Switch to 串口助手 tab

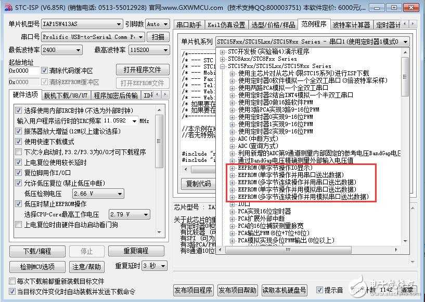coord(189,25)
